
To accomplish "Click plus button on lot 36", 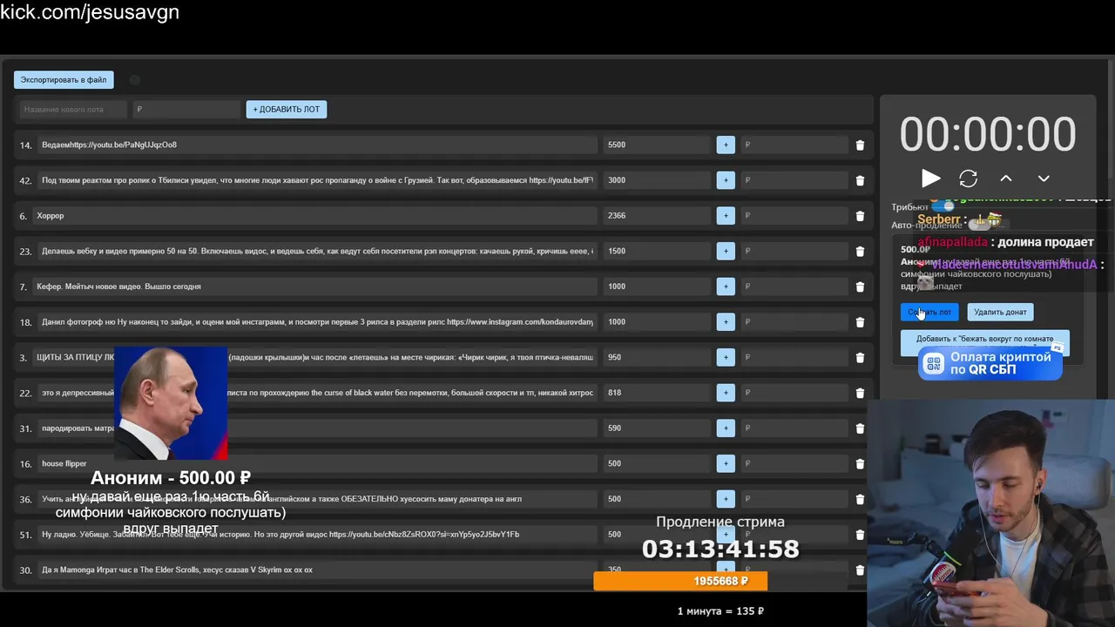I will pyautogui.click(x=726, y=499).
